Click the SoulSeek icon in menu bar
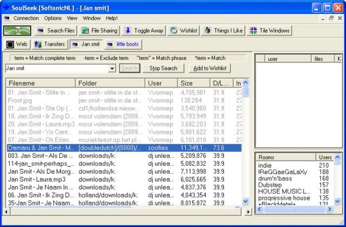 [x=7, y=18]
